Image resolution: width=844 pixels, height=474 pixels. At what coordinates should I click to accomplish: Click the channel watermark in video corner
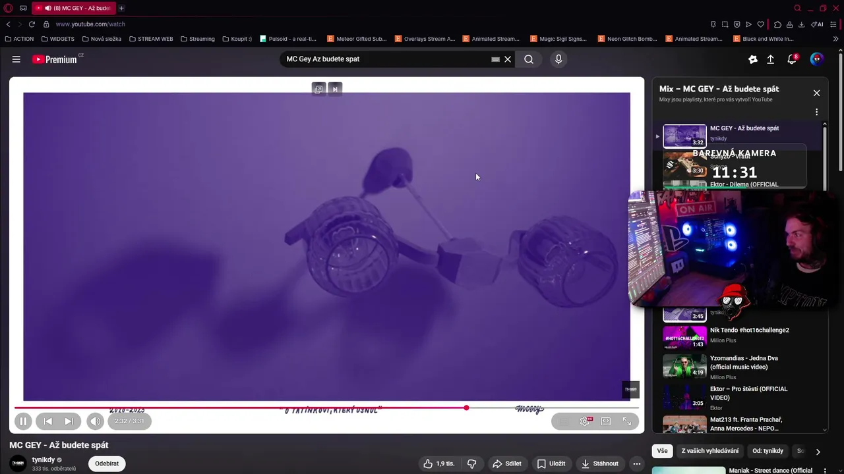click(630, 389)
